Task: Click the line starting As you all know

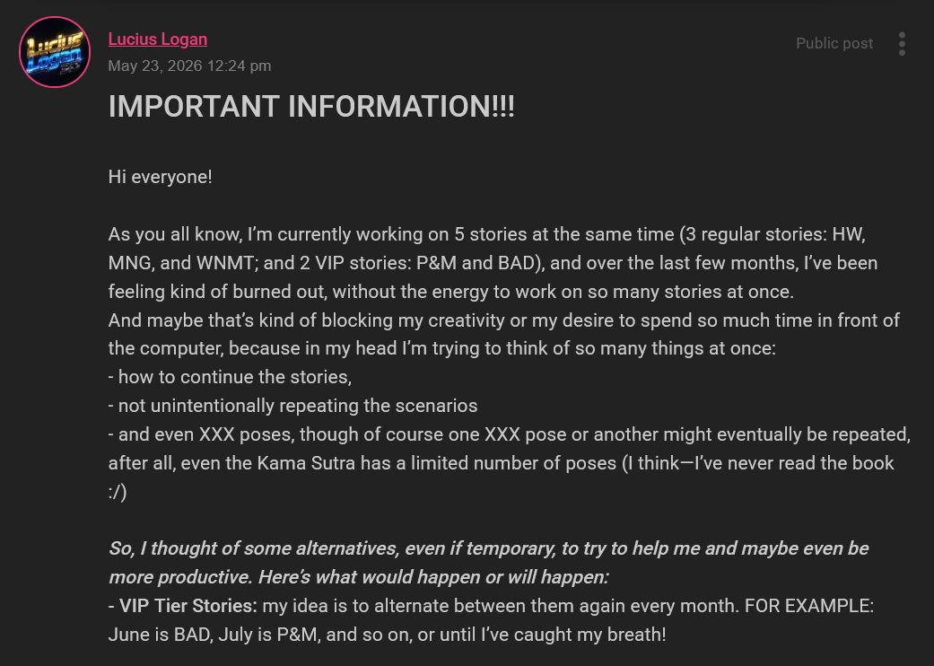Action: (486, 234)
